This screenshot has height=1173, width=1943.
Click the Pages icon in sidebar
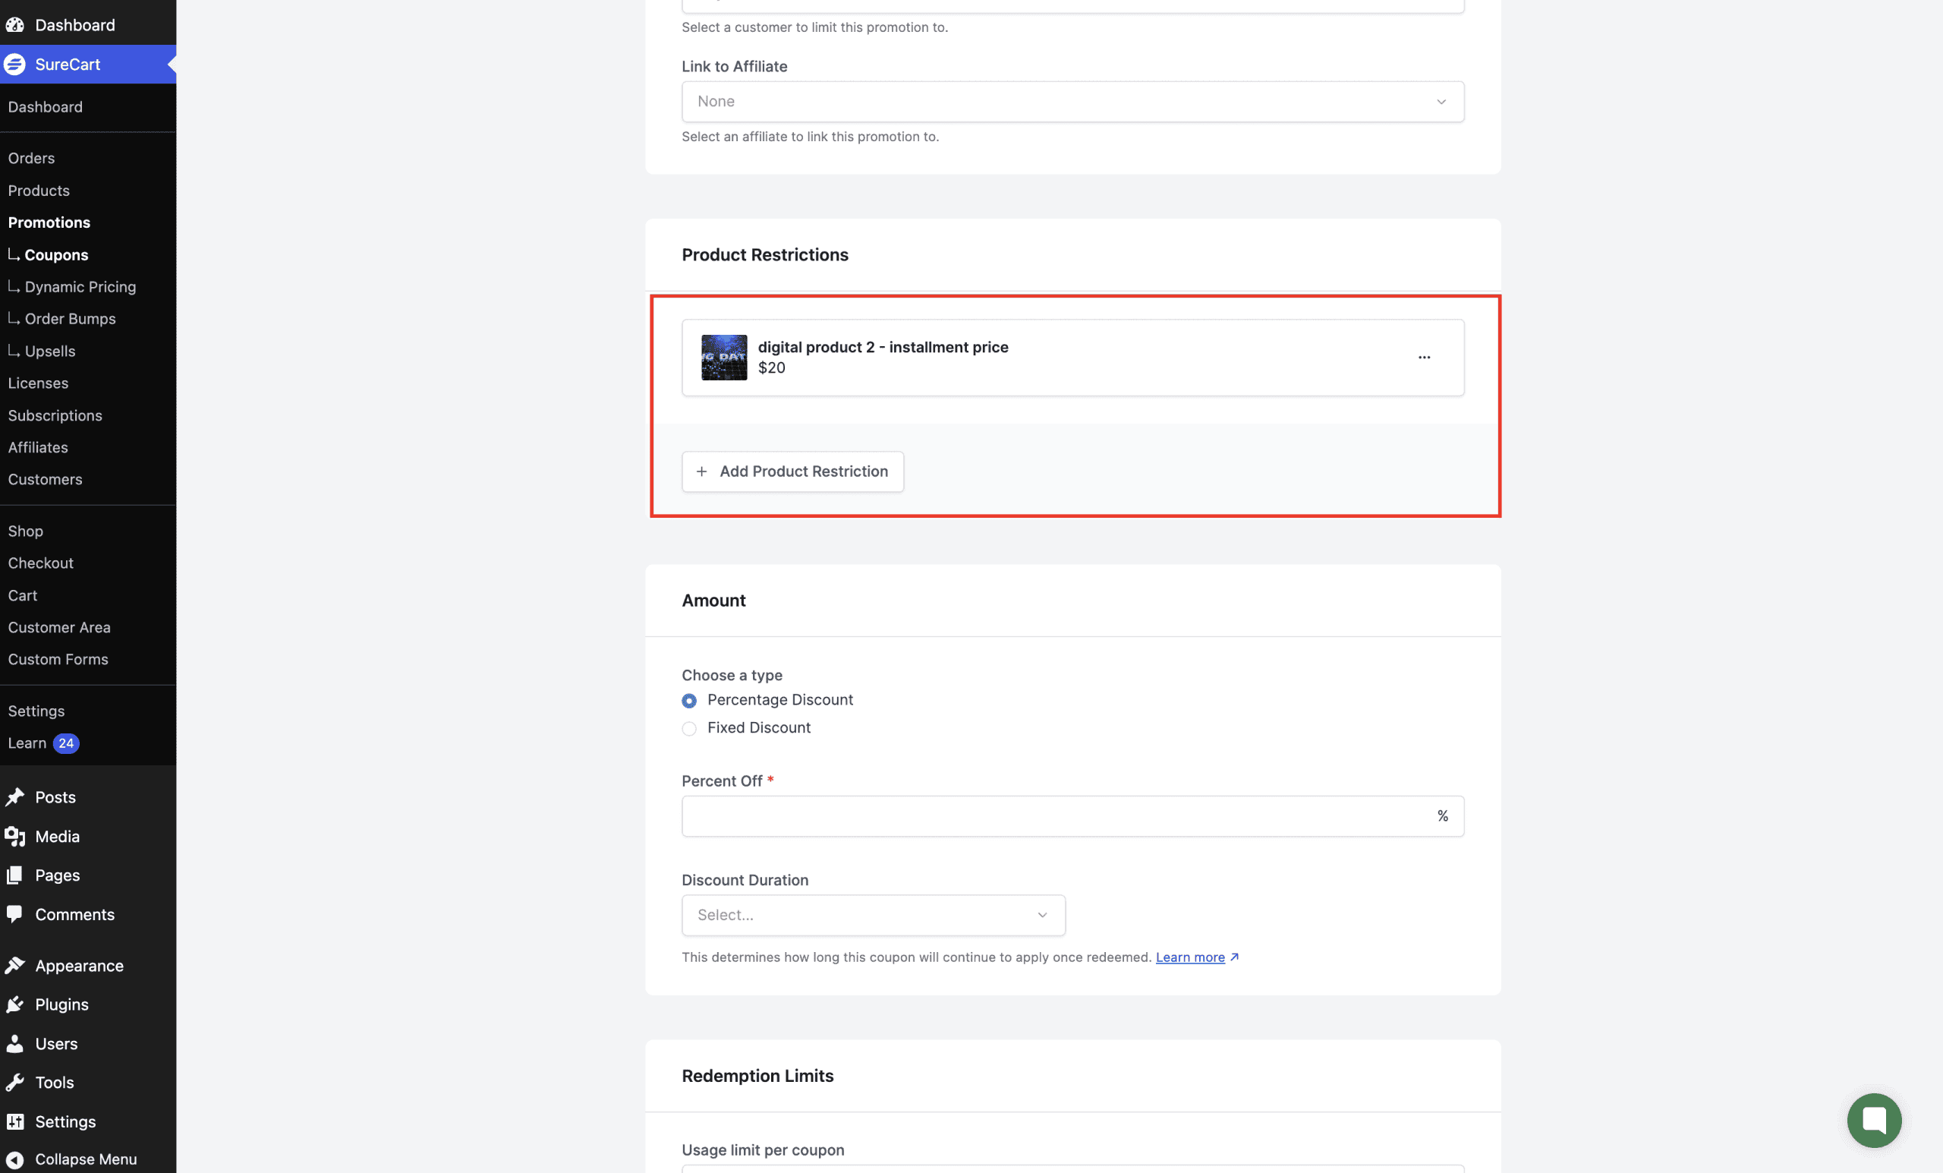pos(14,875)
